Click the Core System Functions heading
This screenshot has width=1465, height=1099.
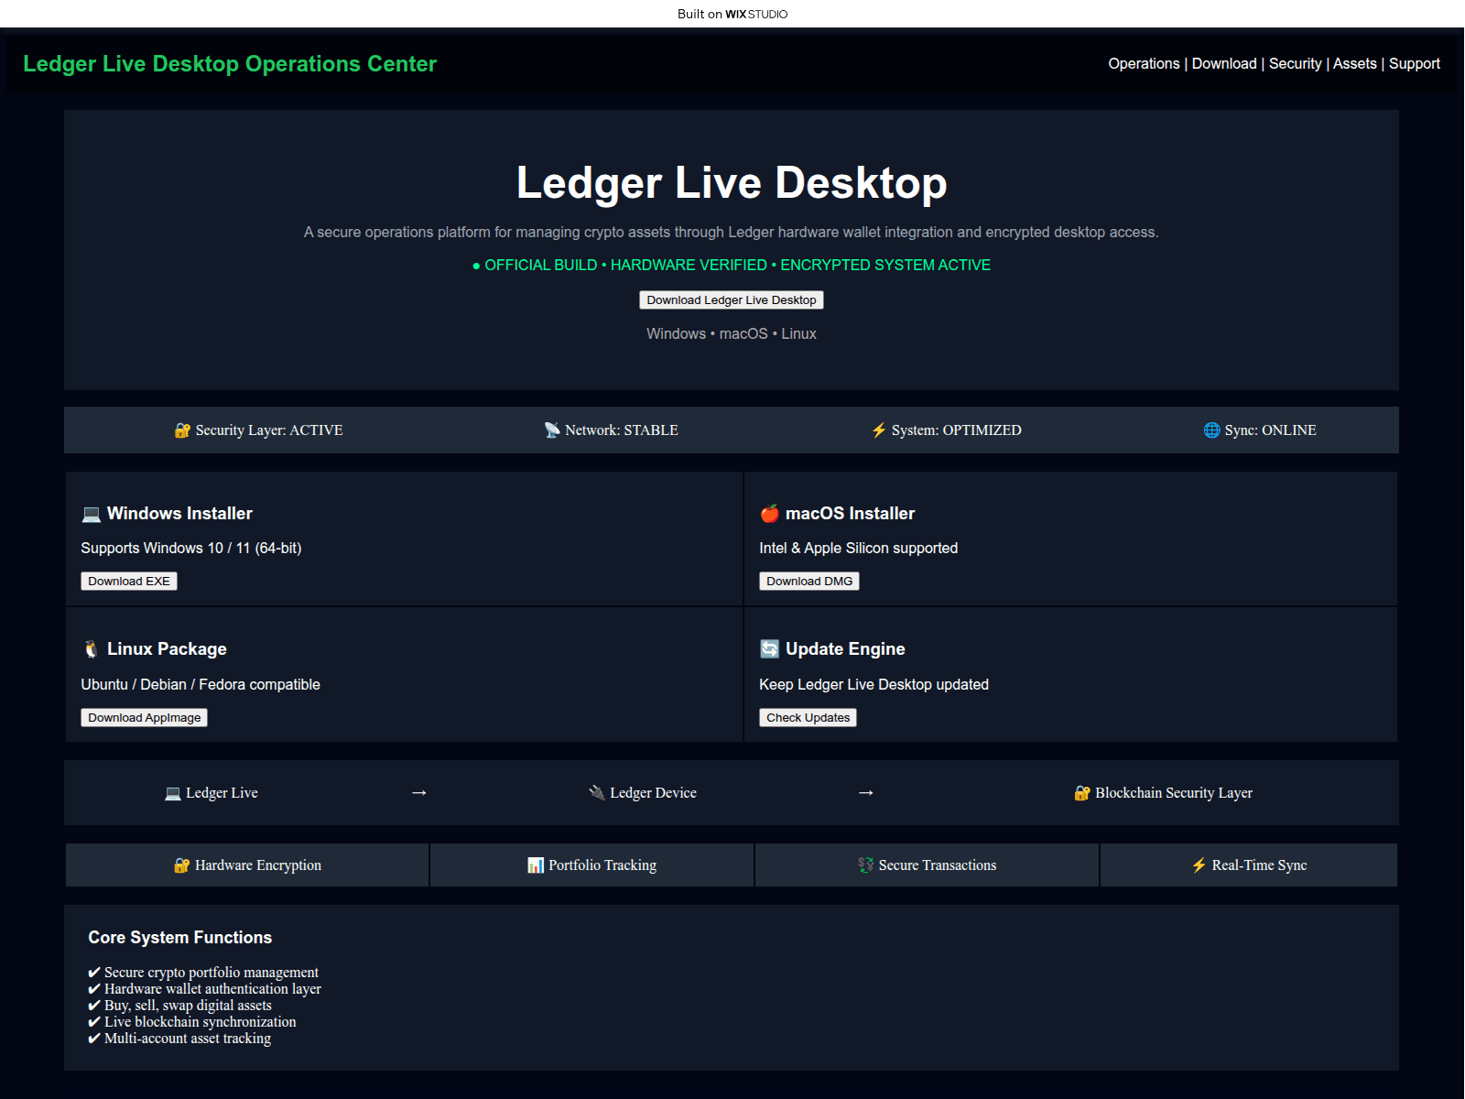[x=180, y=938]
